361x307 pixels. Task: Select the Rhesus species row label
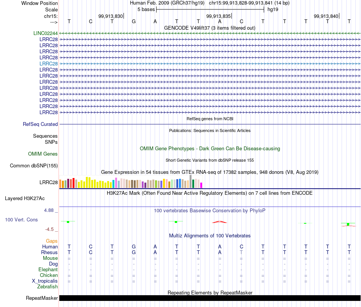click(49, 252)
